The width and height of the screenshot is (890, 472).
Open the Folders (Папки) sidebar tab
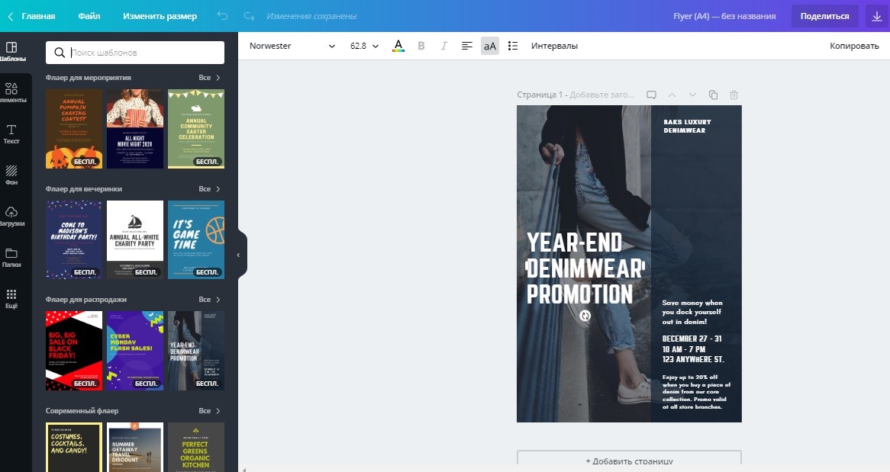pos(12,258)
